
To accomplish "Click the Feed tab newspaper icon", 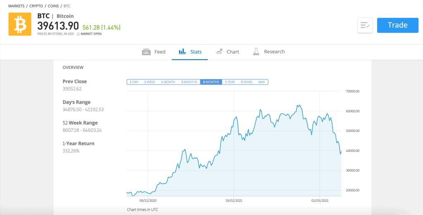I will tap(146, 52).
